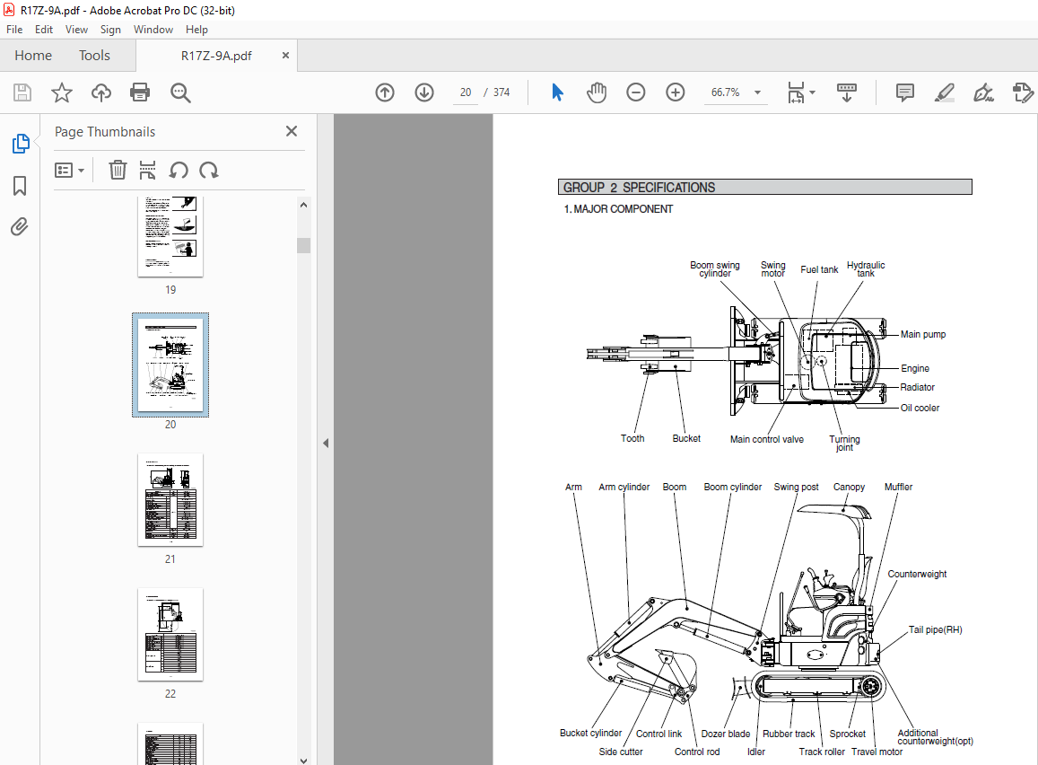Viewport: 1038px width, 765px height.
Task: Click the upload to cloud icon
Action: [100, 92]
